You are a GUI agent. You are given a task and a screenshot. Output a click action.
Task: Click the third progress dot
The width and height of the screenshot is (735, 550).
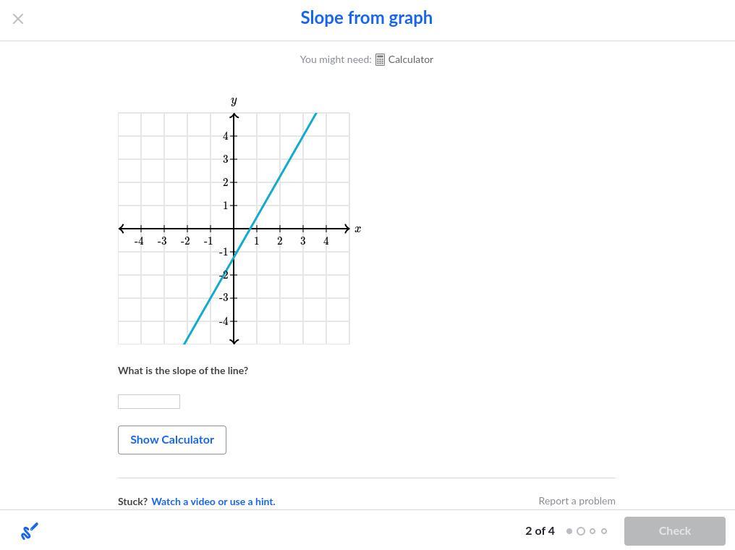(592, 531)
